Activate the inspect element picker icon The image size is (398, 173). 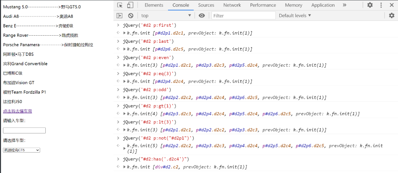[120, 5]
